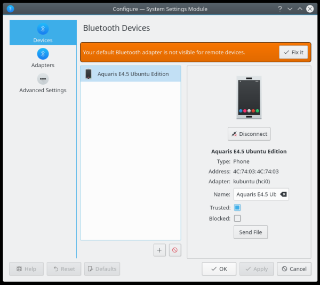
Task: Click the question mark help icon in titlebar
Action: [280, 9]
